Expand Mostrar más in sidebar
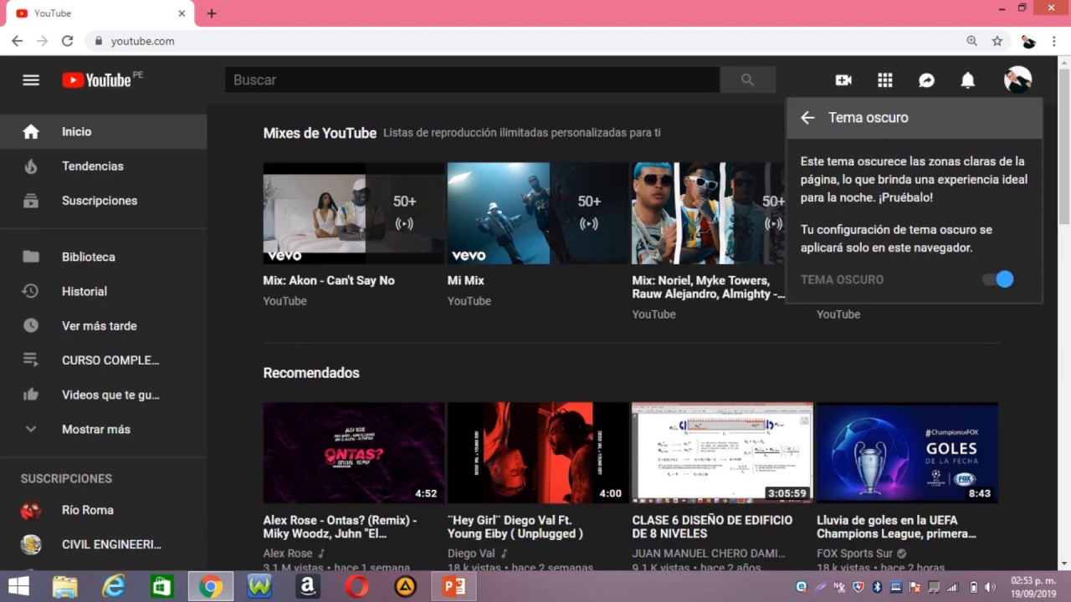Screen dimensions: 1071x602 click(x=104, y=429)
